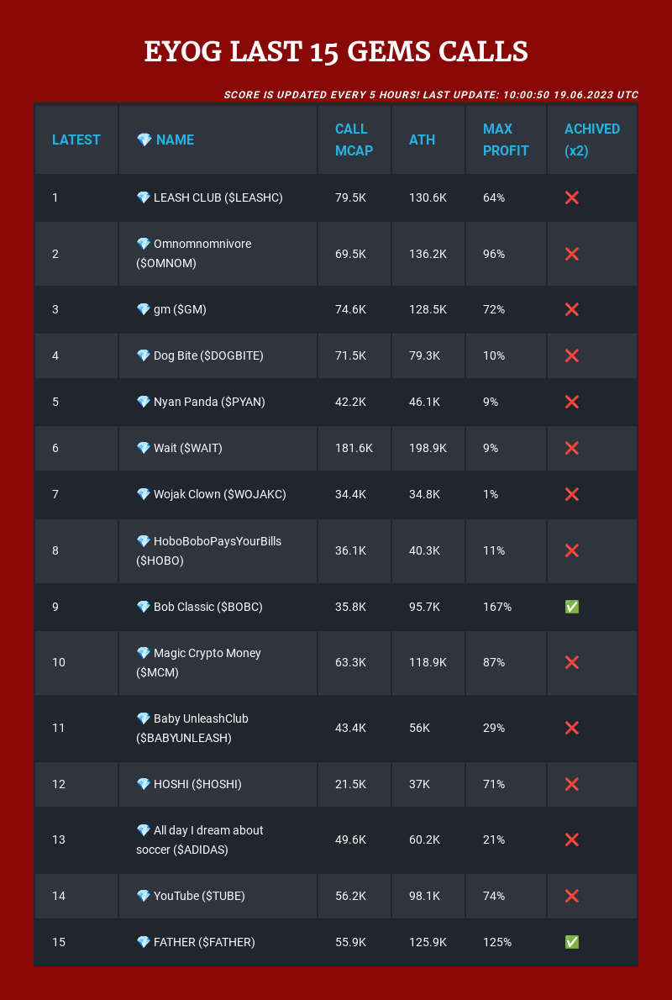Click the green checkmark for Bob Classic
Screen dimensions: 672x1000
click(571, 607)
